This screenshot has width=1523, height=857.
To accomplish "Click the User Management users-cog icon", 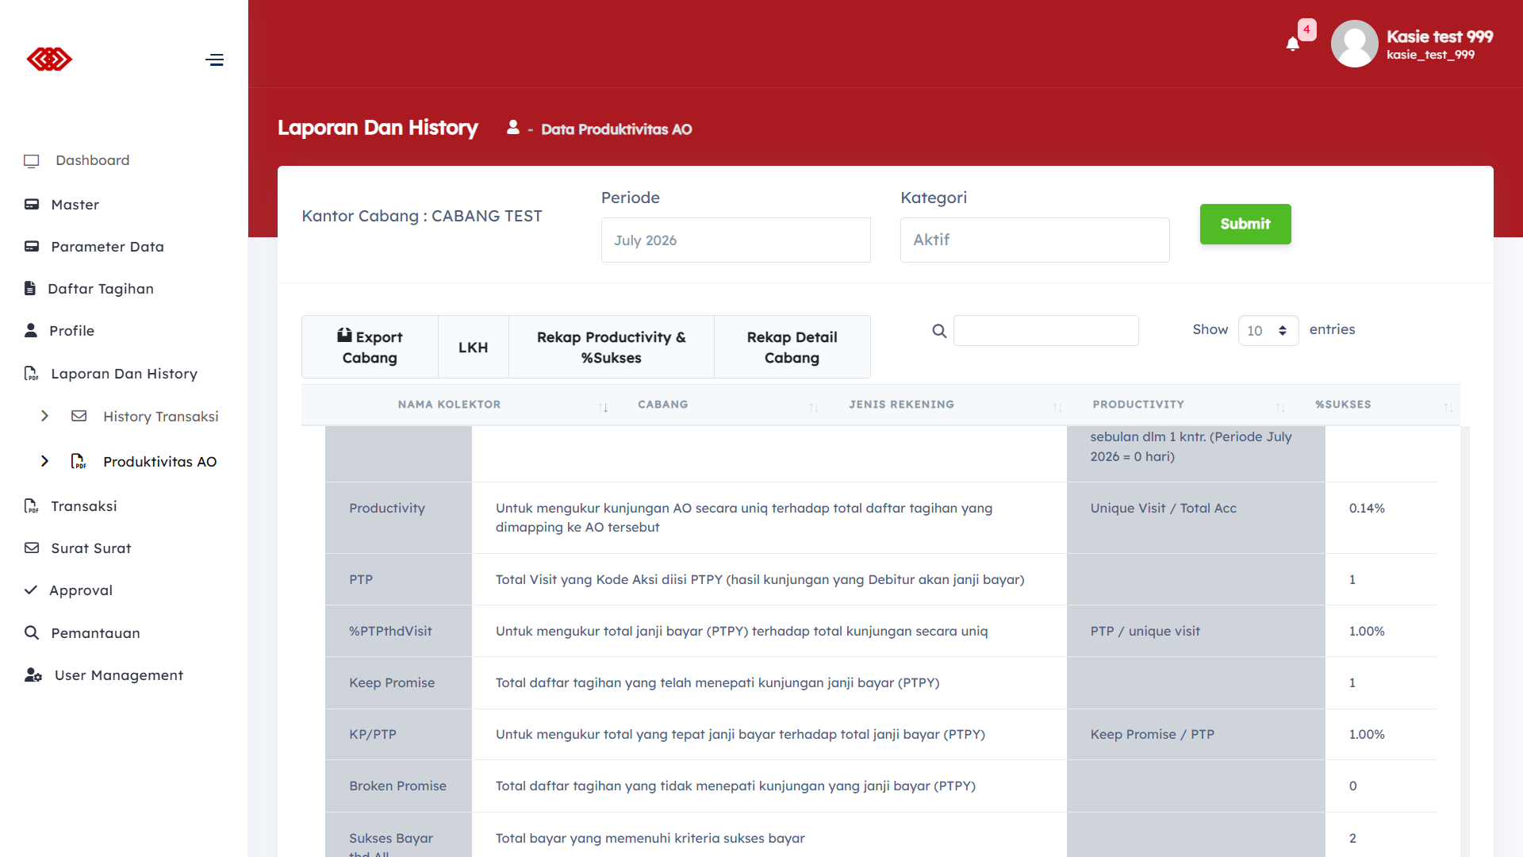I will tap(33, 674).
